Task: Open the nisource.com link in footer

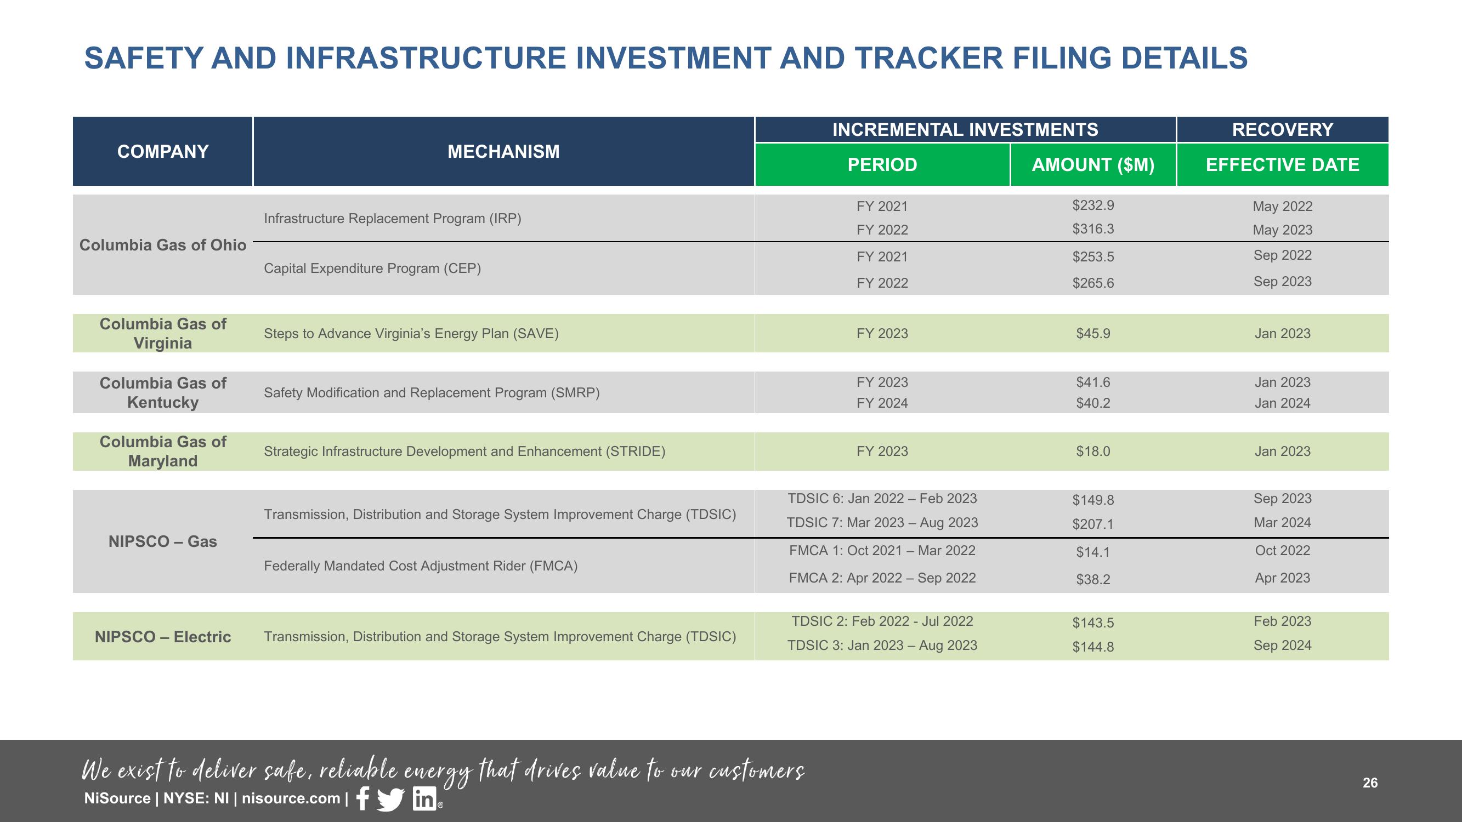Action: point(291,798)
